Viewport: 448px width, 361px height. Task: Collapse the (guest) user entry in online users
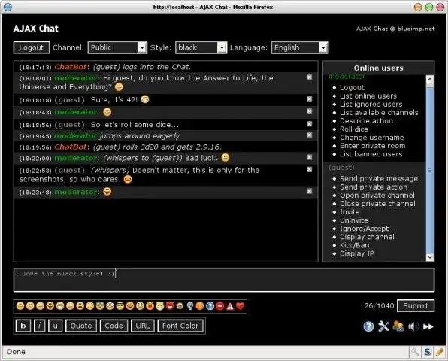341,167
